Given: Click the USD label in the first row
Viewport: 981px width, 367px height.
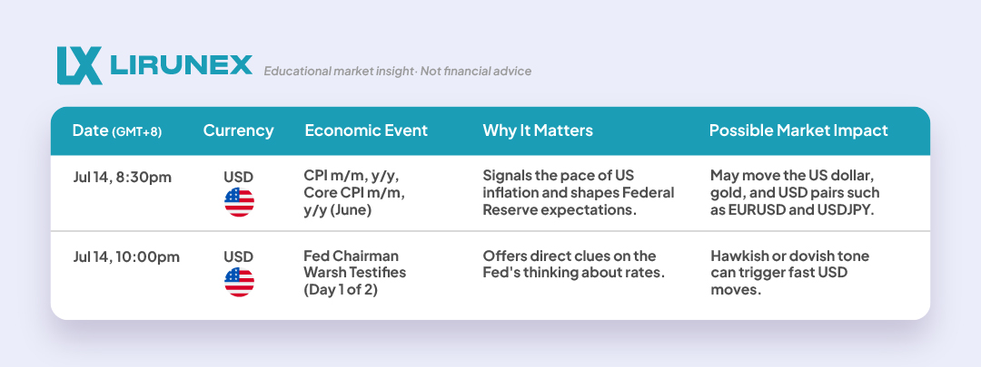Looking at the screenshot, I should click(238, 178).
